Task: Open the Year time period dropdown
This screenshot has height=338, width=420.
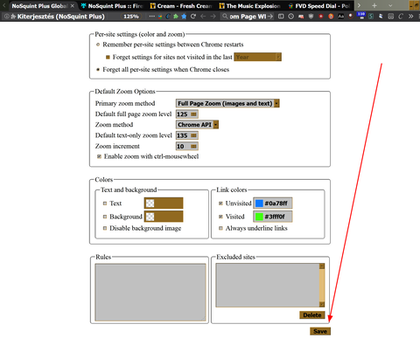Action: (x=258, y=57)
